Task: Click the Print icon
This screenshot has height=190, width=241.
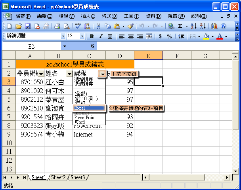Action: tap(57, 26)
